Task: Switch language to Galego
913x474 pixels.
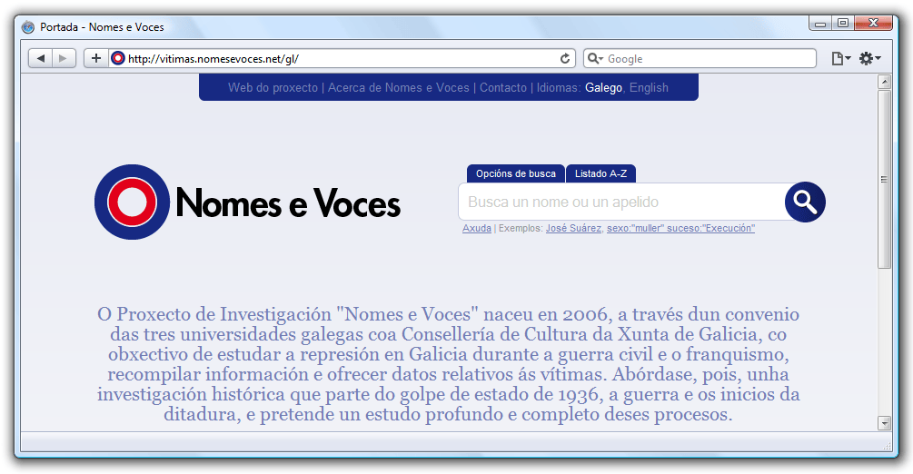Action: pos(603,87)
